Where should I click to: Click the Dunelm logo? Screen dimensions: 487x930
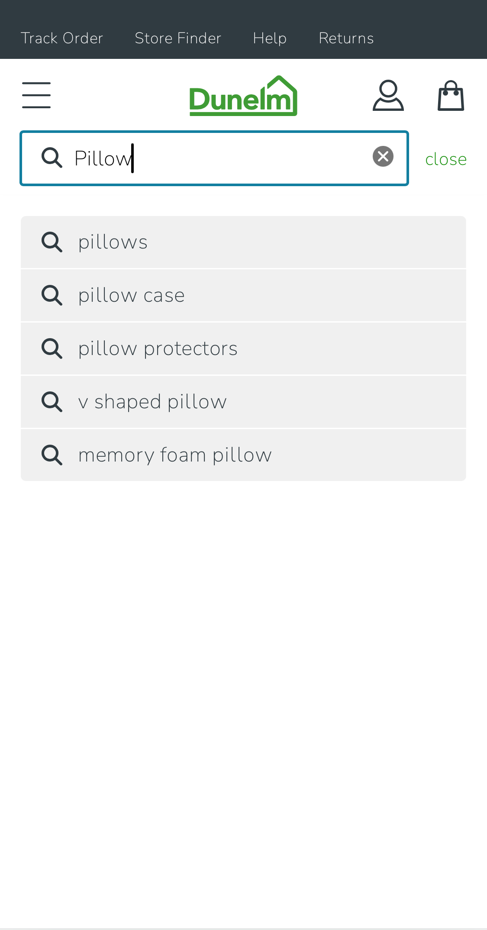coord(243,95)
